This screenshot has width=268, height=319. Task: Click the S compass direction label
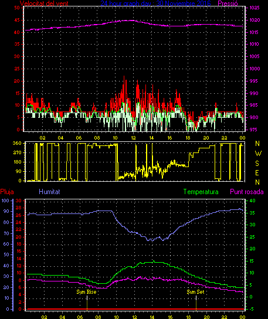(x=257, y=163)
